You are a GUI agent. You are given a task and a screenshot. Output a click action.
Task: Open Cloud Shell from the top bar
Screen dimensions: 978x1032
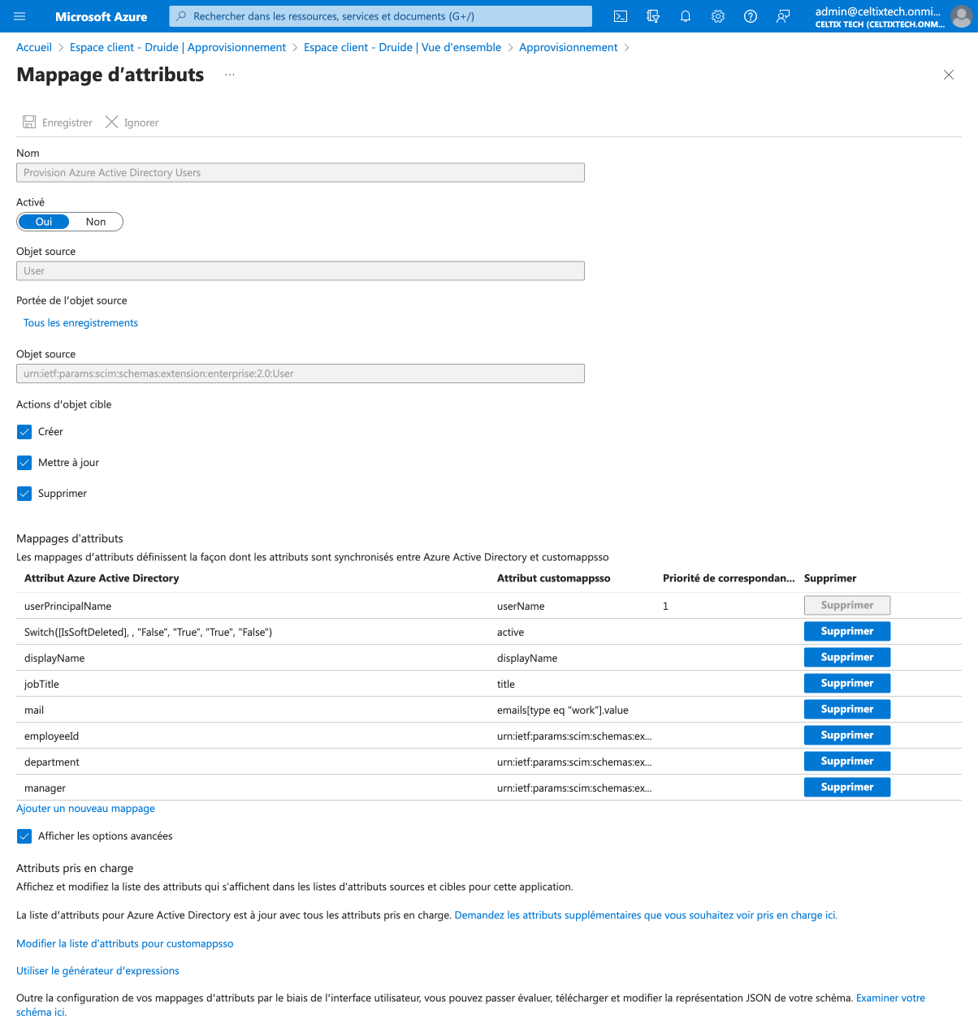[621, 16]
